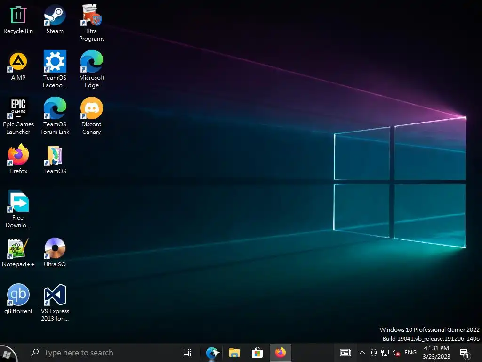This screenshot has height=362, width=482.
Task: Click the Meet Now tray icon
Action: [374, 353]
